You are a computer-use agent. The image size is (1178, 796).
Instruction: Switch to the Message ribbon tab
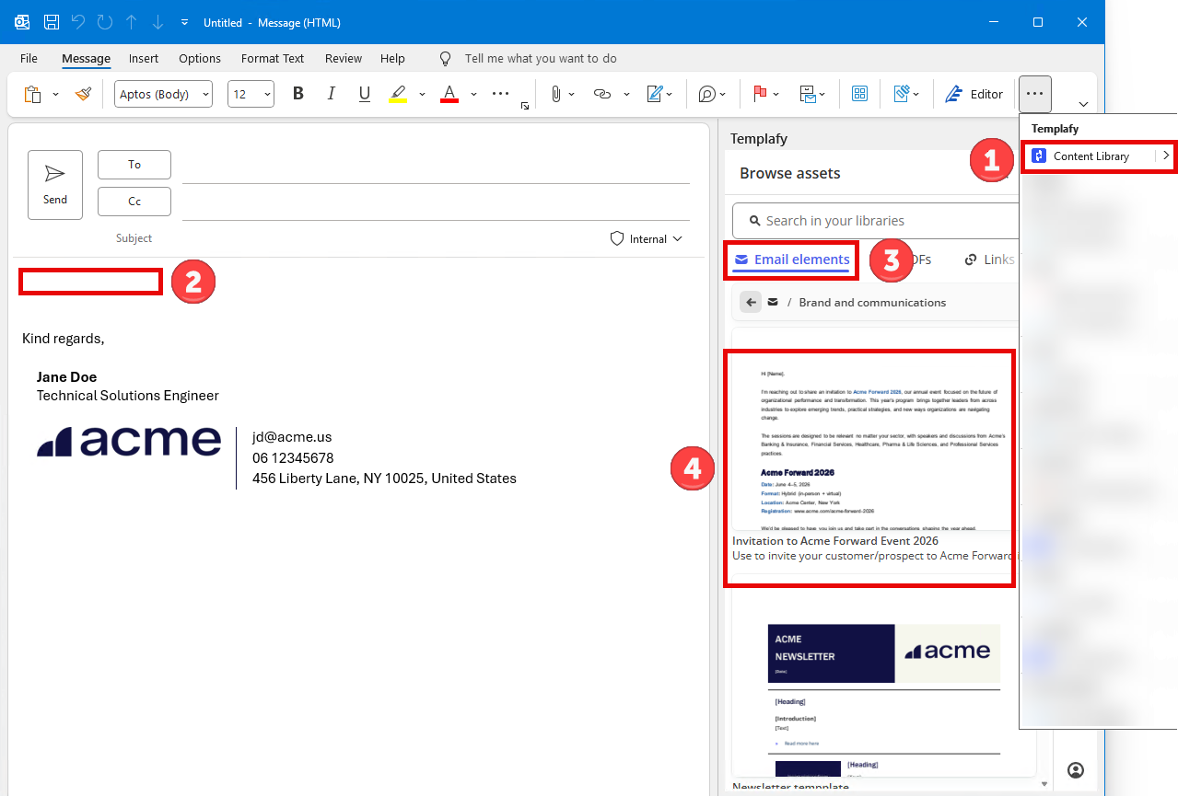[x=87, y=58]
